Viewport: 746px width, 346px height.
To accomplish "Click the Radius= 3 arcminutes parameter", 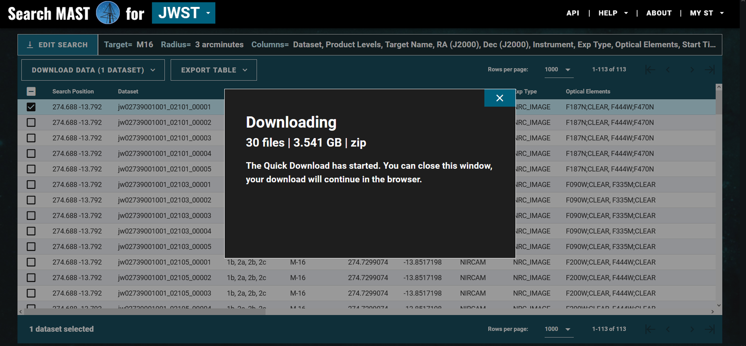I will [x=202, y=45].
